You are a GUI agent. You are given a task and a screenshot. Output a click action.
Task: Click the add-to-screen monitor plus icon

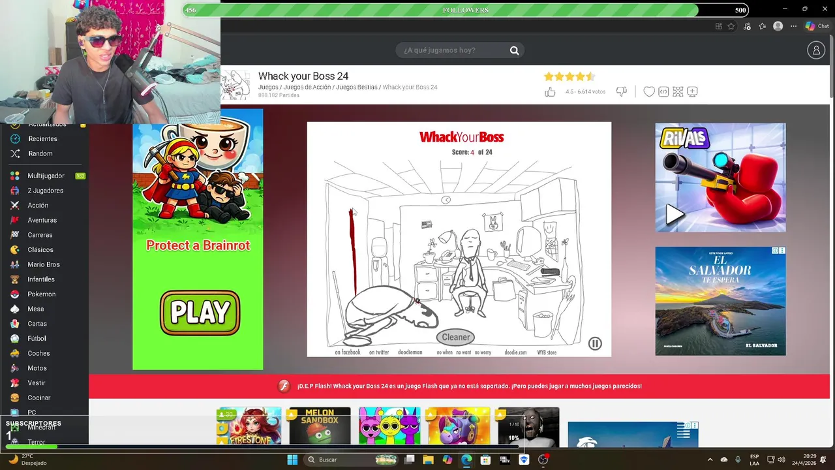[x=692, y=92]
